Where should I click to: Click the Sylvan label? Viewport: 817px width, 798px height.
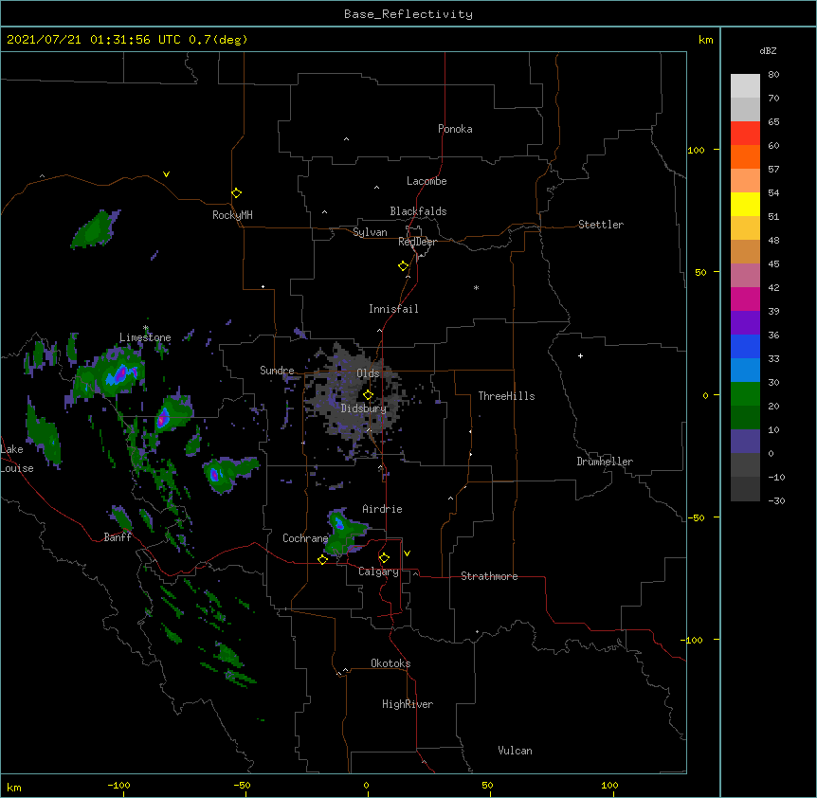pyautogui.click(x=370, y=232)
